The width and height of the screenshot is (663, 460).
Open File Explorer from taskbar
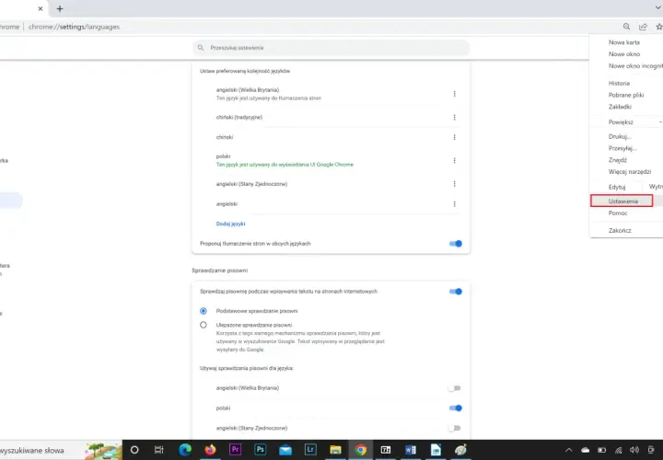click(336, 450)
